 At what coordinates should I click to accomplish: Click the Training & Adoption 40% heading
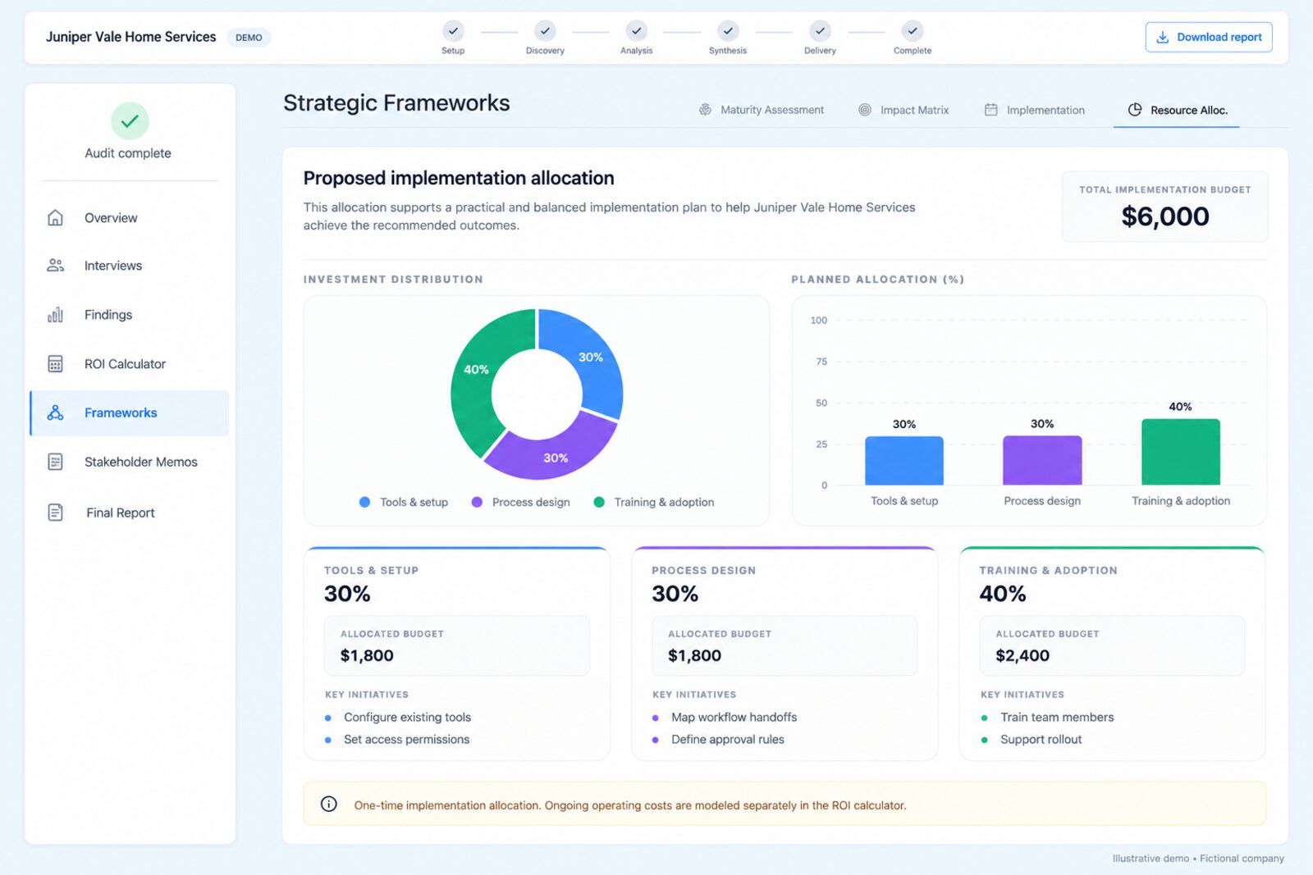click(1002, 594)
